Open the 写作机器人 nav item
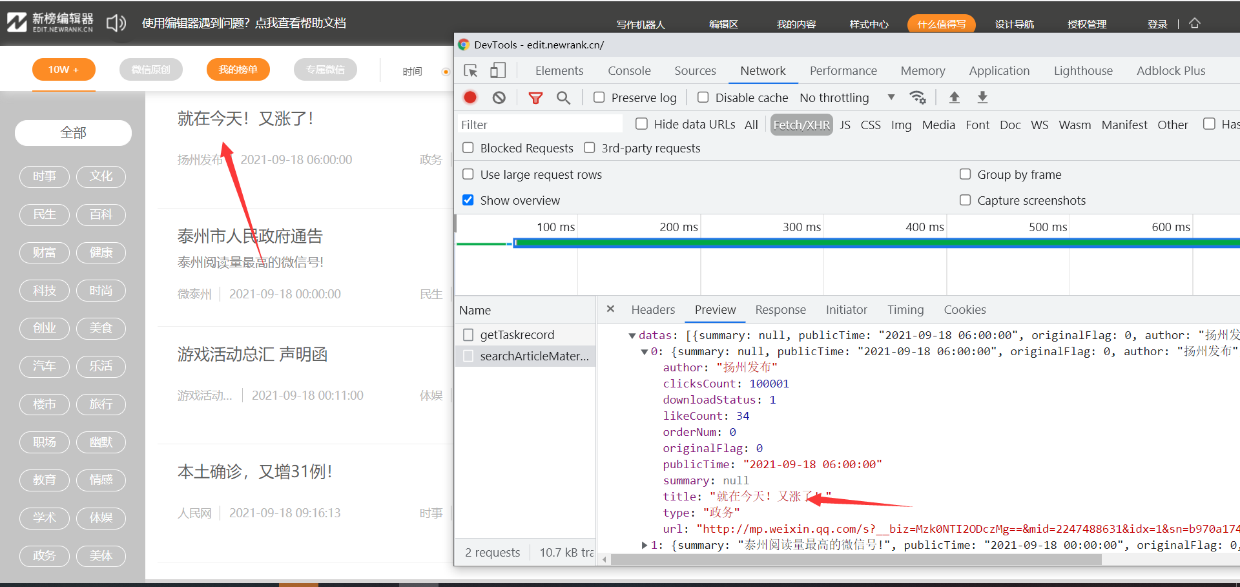 (x=641, y=24)
